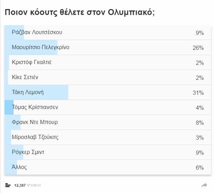This screenshot has height=193, width=214.
Task: Select the Άλλος poll option
Action: 108,167
